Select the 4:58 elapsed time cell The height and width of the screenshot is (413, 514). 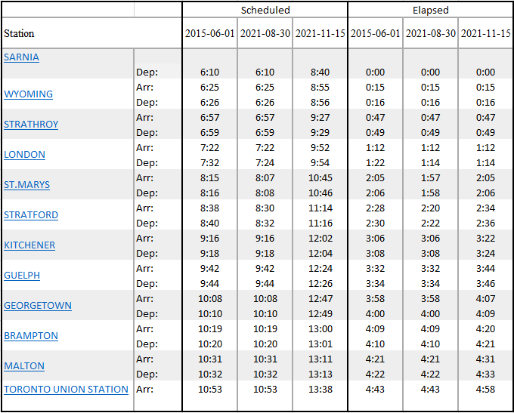click(486, 390)
